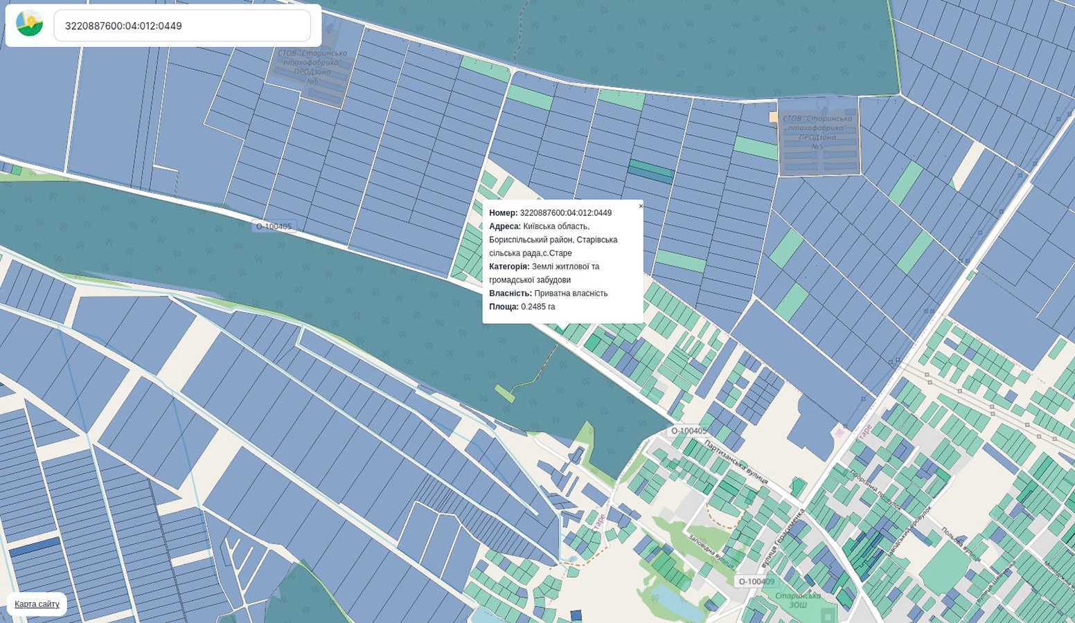Click the small green pier in the lake
The height and width of the screenshot is (623, 1075).
pos(504,393)
